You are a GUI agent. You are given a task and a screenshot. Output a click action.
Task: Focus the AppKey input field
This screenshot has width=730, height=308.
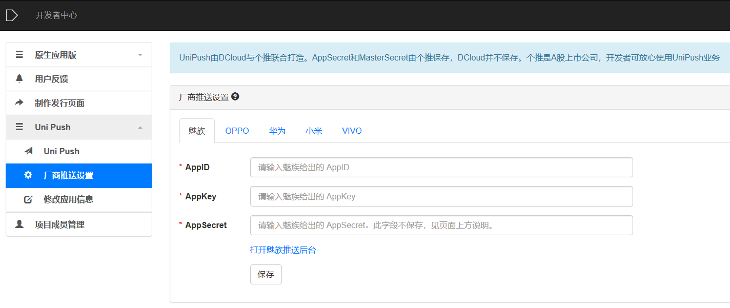click(441, 196)
